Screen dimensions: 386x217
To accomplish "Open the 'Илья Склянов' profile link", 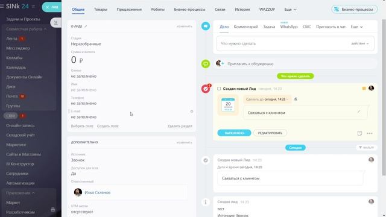I will 98,192.
